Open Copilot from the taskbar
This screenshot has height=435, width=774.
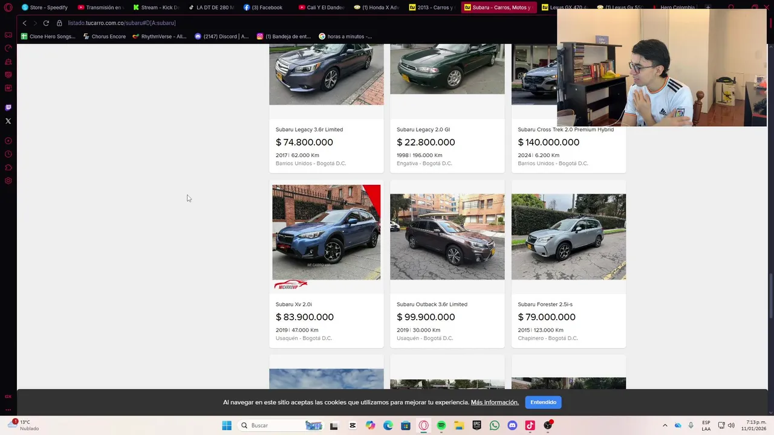tap(370, 425)
